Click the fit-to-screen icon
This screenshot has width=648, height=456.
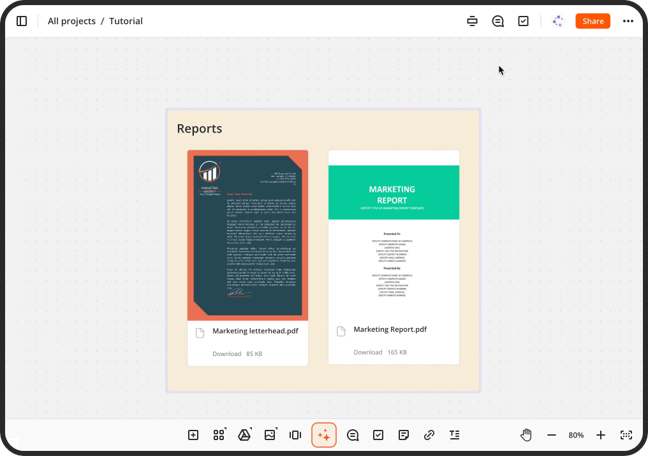point(626,435)
